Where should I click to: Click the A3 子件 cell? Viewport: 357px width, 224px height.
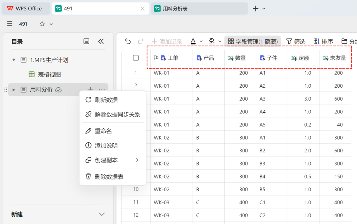pyautogui.click(x=272, y=99)
